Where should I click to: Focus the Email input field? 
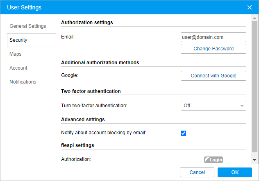pyautogui.click(x=213, y=37)
